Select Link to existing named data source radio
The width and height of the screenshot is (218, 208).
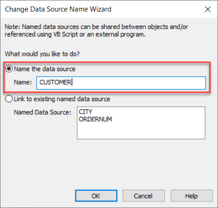click(9, 99)
